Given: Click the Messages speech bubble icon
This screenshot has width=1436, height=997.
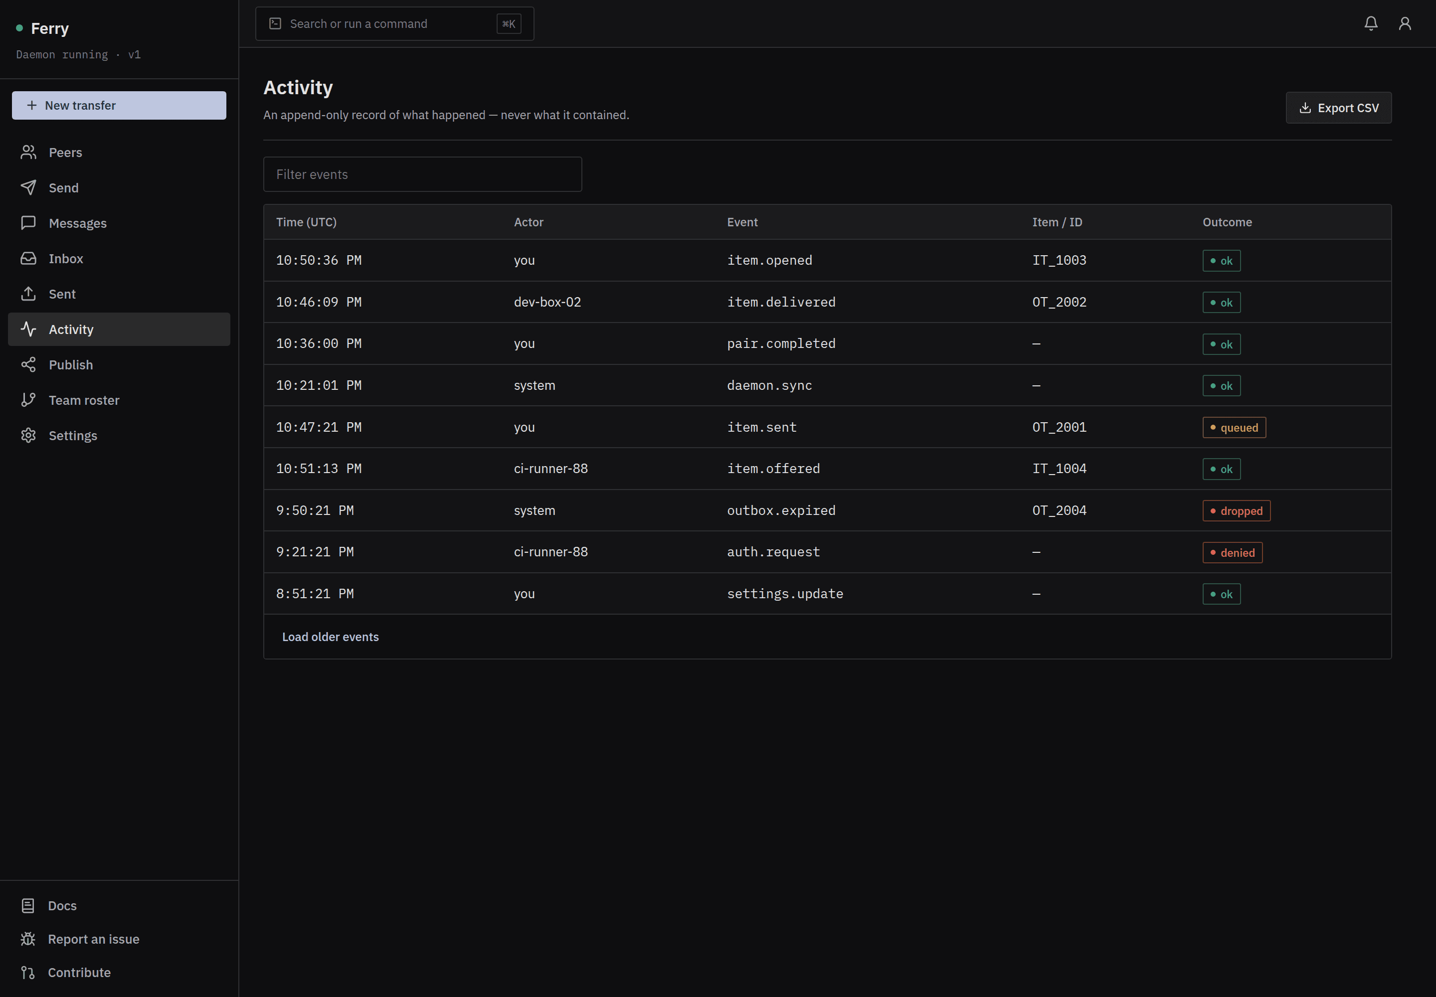Looking at the screenshot, I should pos(28,223).
